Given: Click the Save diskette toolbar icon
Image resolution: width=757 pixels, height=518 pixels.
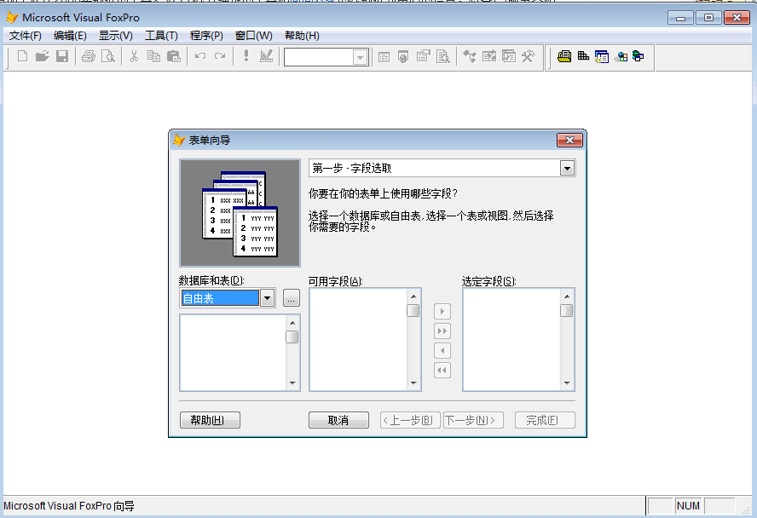Looking at the screenshot, I should pyautogui.click(x=61, y=56).
